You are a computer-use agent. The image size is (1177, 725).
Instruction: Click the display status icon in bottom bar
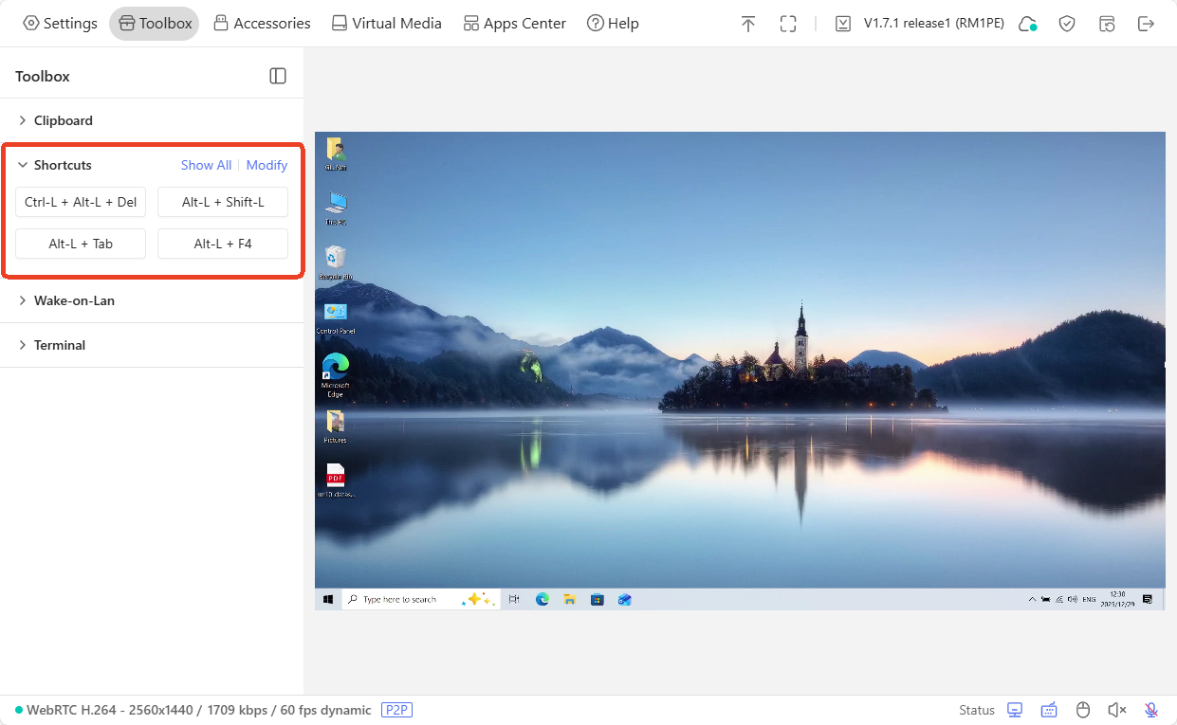tap(1014, 709)
